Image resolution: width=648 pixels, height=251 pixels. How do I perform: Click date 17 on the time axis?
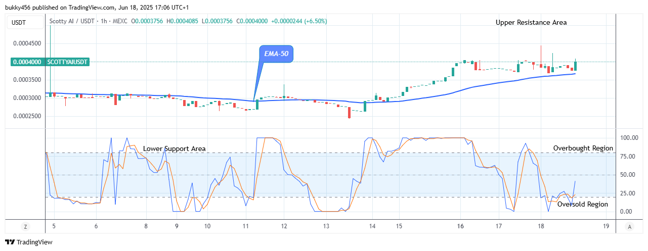[x=499, y=227]
